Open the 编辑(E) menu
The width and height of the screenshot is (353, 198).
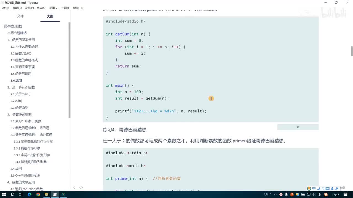pyautogui.click(x=18, y=8)
